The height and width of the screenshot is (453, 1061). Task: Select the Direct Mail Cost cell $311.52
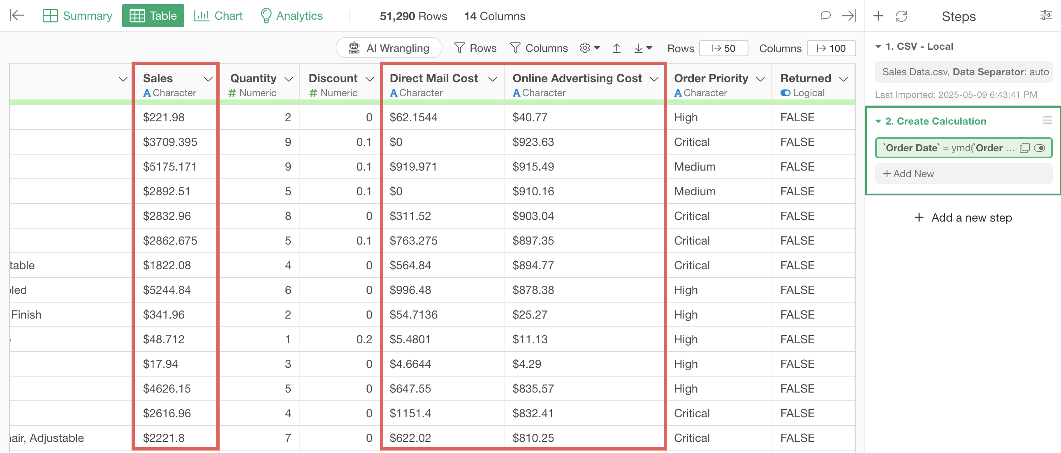click(x=443, y=216)
